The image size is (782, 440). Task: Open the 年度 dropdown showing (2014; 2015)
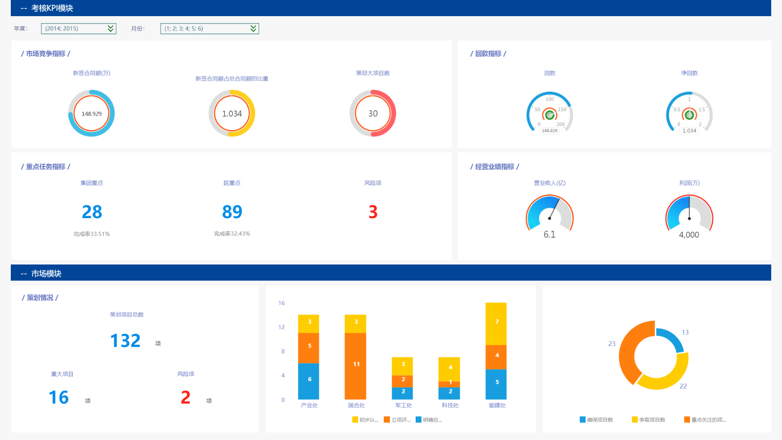78,29
